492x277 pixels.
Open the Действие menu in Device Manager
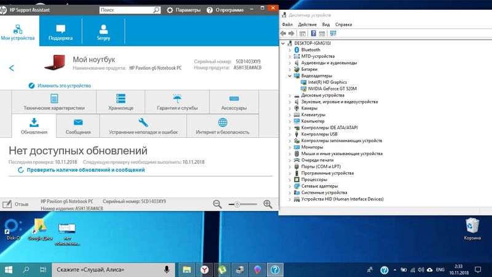[307, 25]
